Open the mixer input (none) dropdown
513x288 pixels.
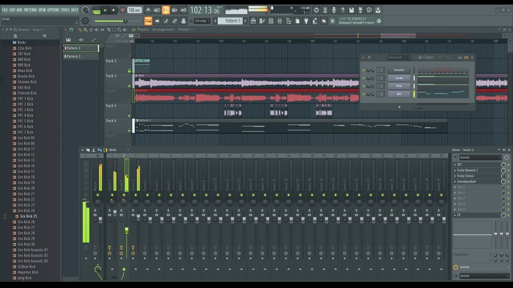click(x=480, y=157)
